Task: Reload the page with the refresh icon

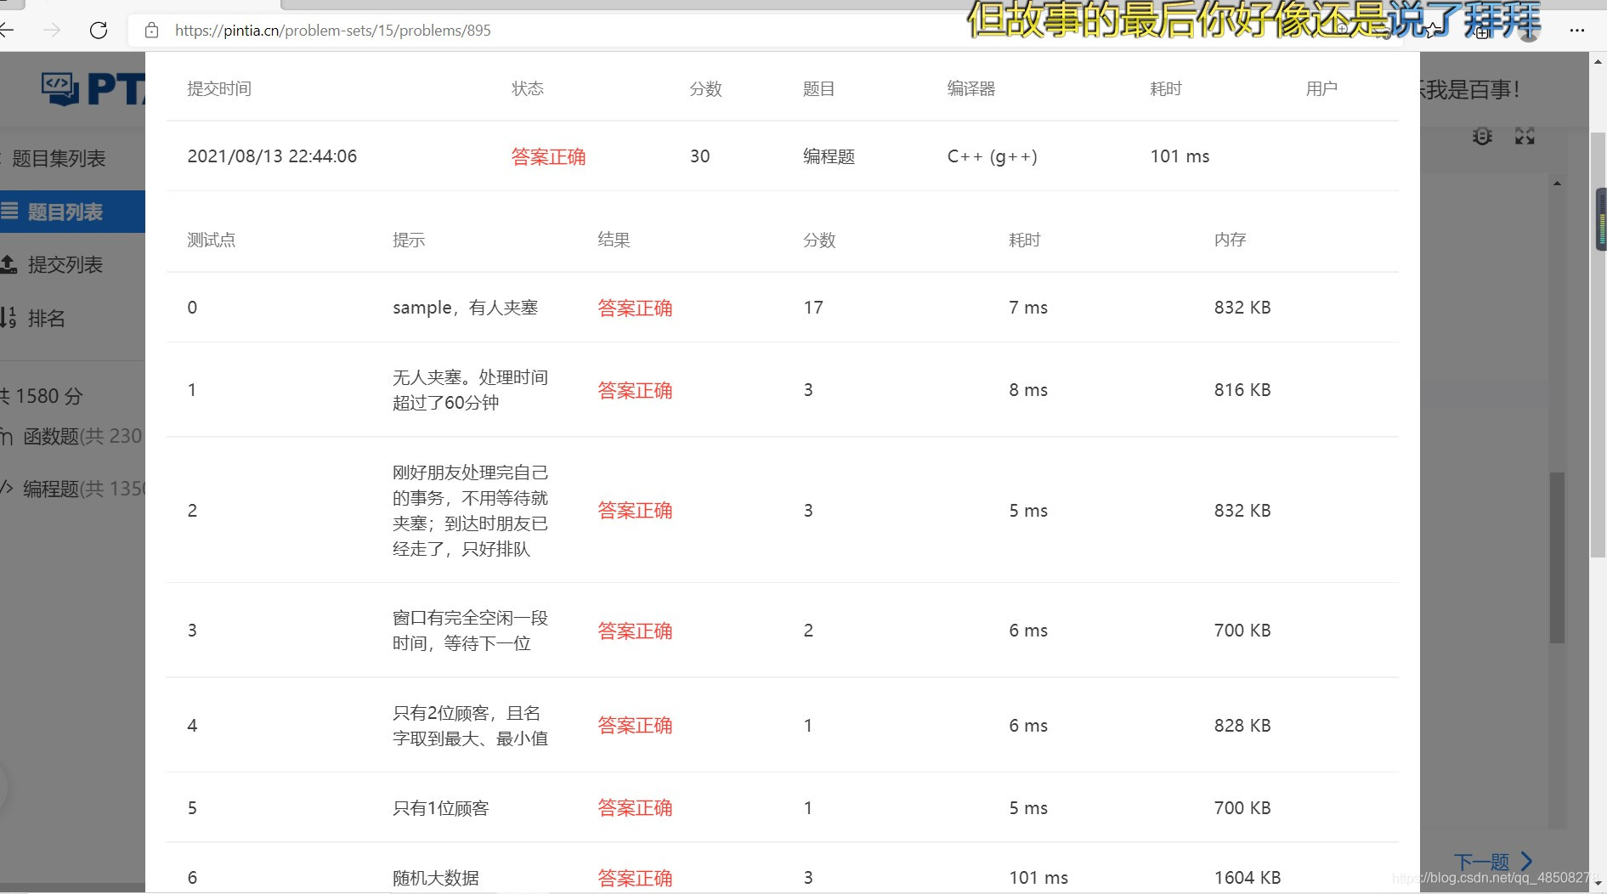Action: 99,31
